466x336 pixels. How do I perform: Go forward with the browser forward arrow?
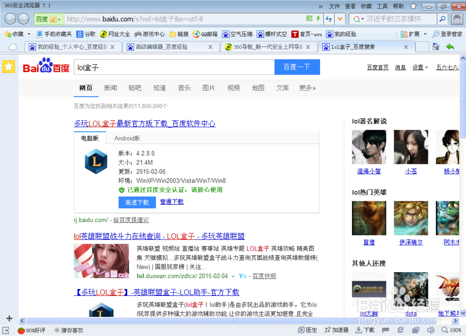23,19
